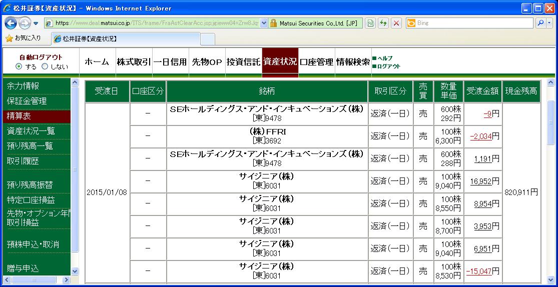This screenshot has width=558, height=287.
Task: Click the 820,911円 cash balance cell
Action: pyautogui.click(x=521, y=192)
